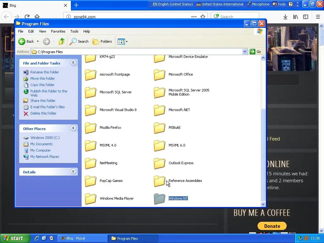Select the MSXML 4.0 folder icon

tap(90, 146)
